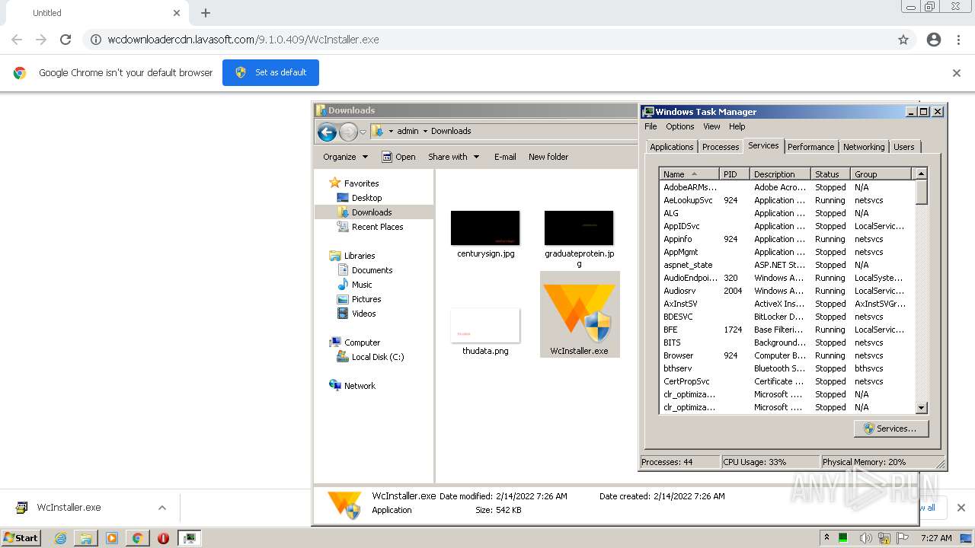Open the Chrome three-dot menu
The width and height of the screenshot is (975, 548).
point(958,40)
